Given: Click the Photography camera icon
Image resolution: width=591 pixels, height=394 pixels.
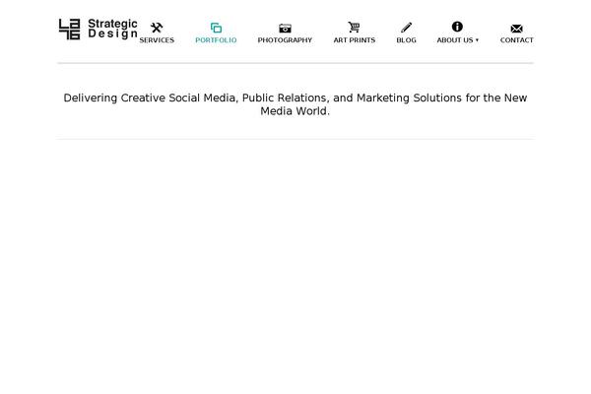Looking at the screenshot, I should (285, 29).
